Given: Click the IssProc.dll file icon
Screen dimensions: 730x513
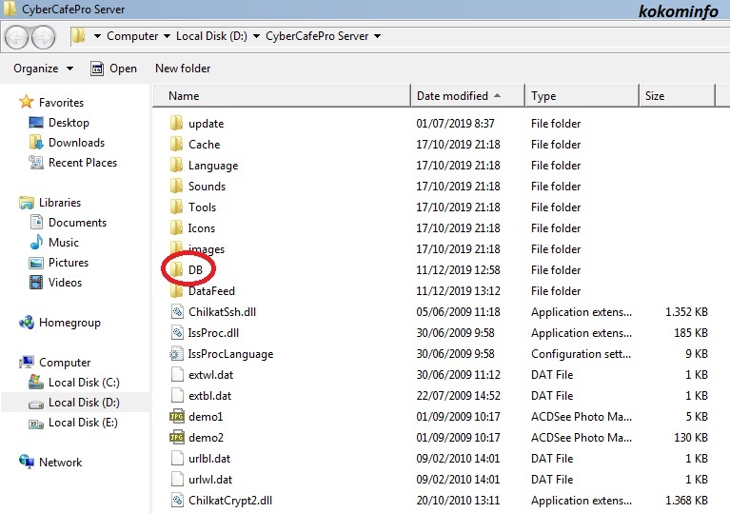Looking at the screenshot, I should 177,333.
